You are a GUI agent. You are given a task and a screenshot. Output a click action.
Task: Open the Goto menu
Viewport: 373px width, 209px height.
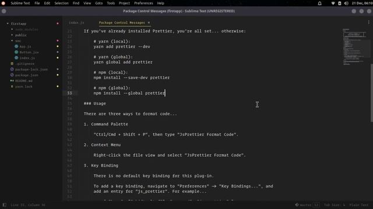[99, 3]
